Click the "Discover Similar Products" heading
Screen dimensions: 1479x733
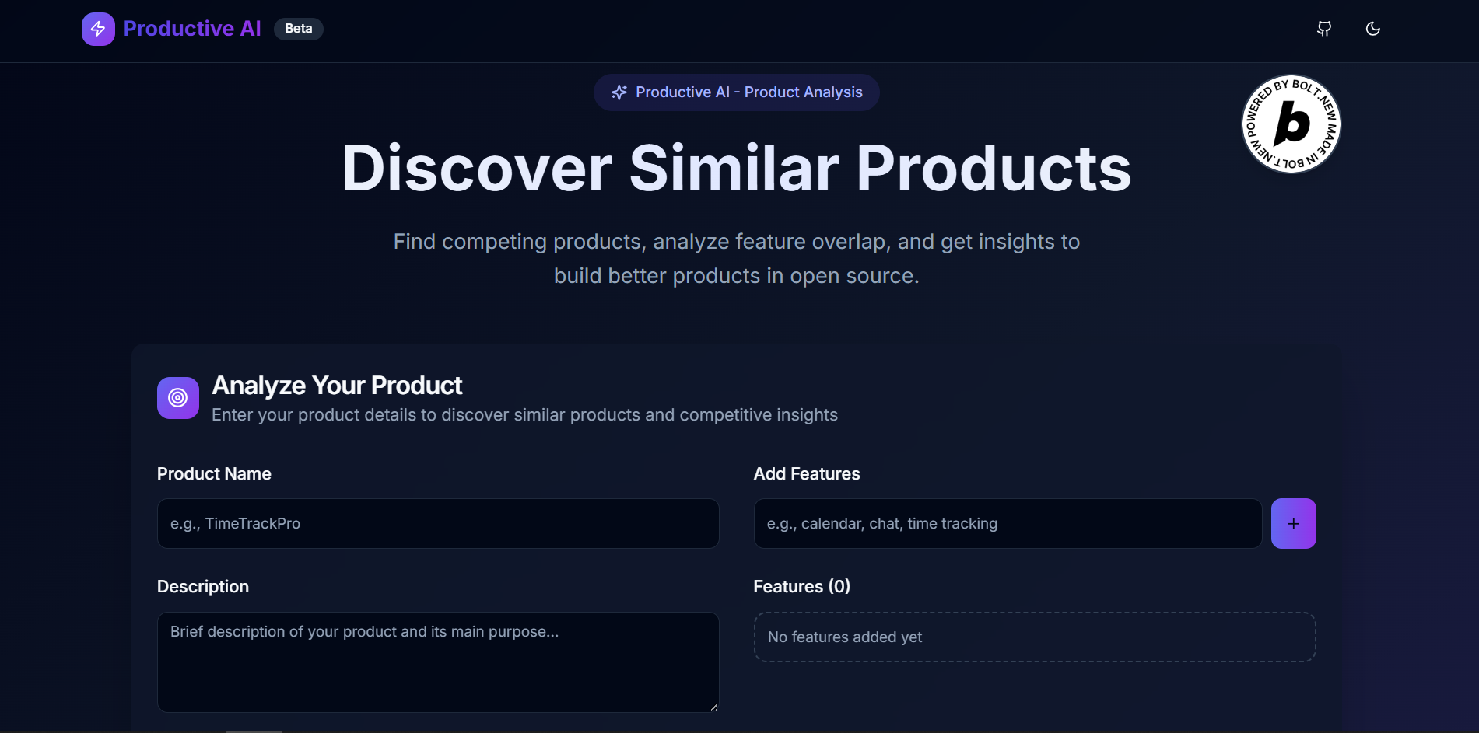click(736, 169)
